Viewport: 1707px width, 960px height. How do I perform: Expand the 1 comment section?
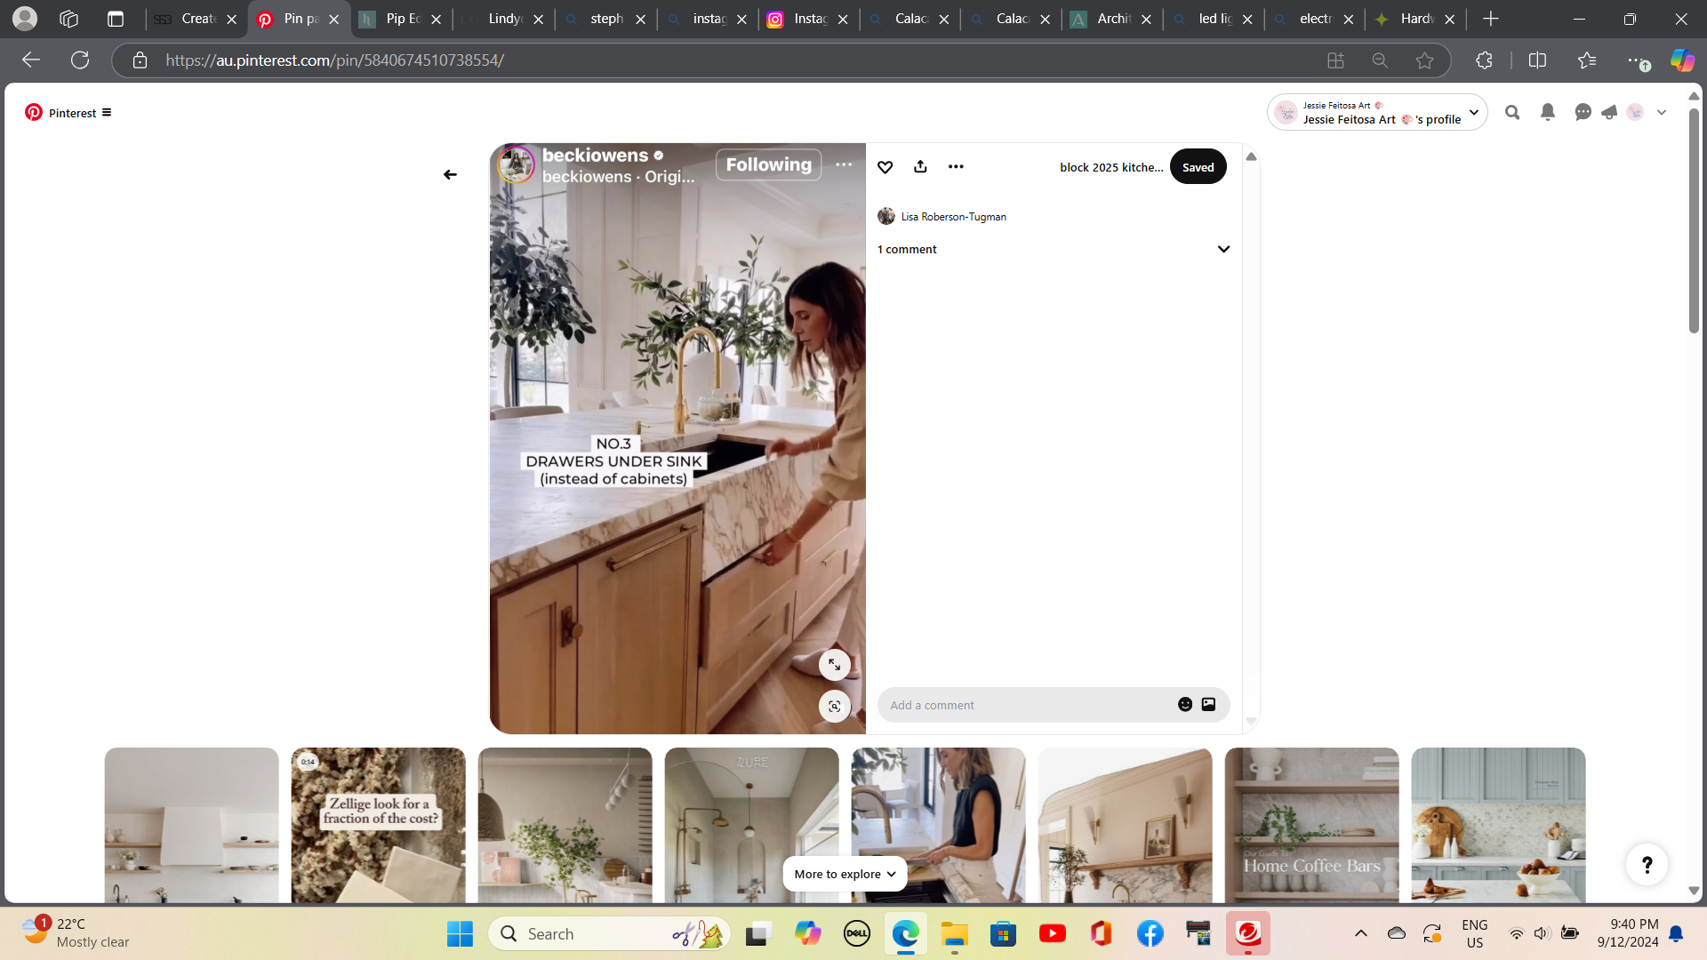[1223, 250]
